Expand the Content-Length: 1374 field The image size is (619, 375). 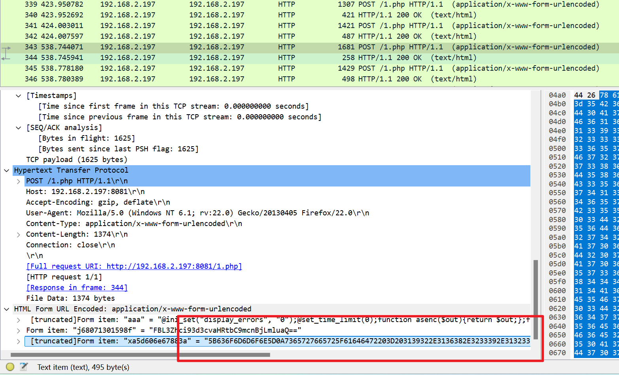(x=19, y=234)
